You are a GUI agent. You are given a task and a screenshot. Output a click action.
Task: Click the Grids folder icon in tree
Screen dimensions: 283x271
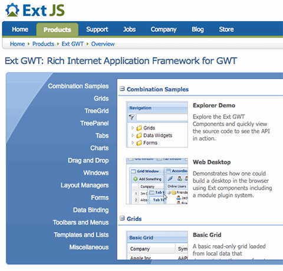pos(139,128)
